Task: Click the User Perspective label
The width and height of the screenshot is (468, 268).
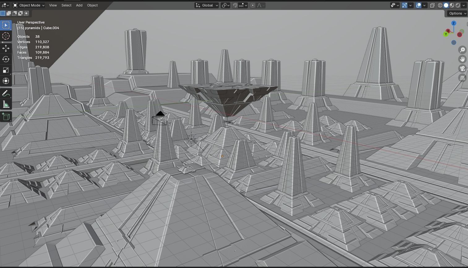Action: coord(31,22)
